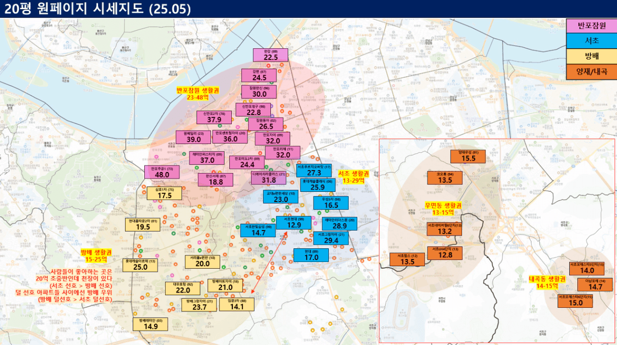Screen dimensions: 617x345
Task: Click the blue 현대 (89) 17.0 box
Action: (x=311, y=255)
